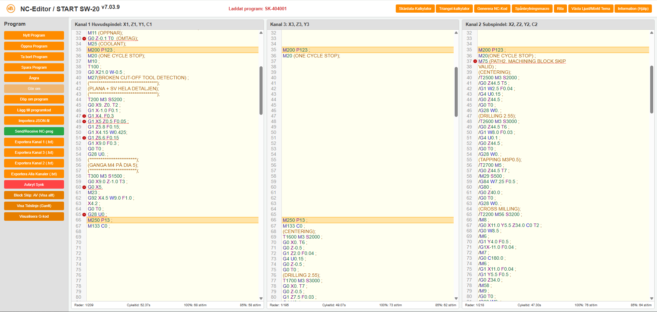Image resolution: width=657 pixels, height=312 pixels.
Task: Export with Exportera Kanal 3 (.txt)
Action: 34,152
